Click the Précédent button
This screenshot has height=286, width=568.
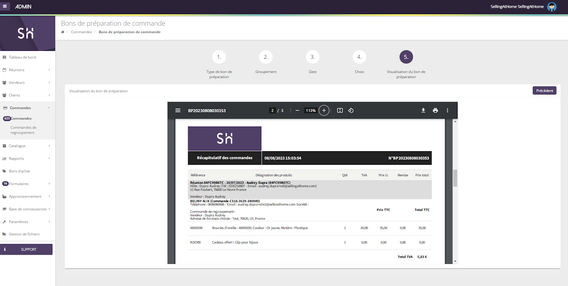544,90
